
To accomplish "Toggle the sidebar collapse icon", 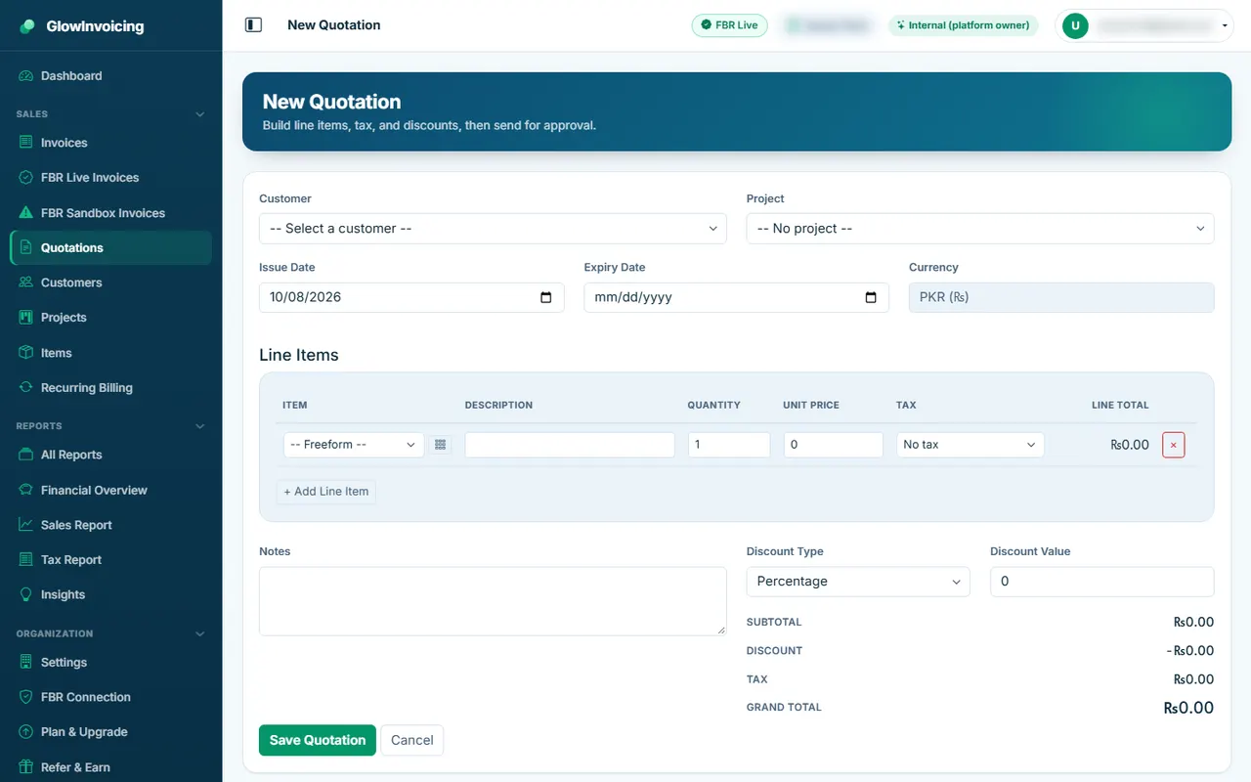I will pyautogui.click(x=253, y=25).
